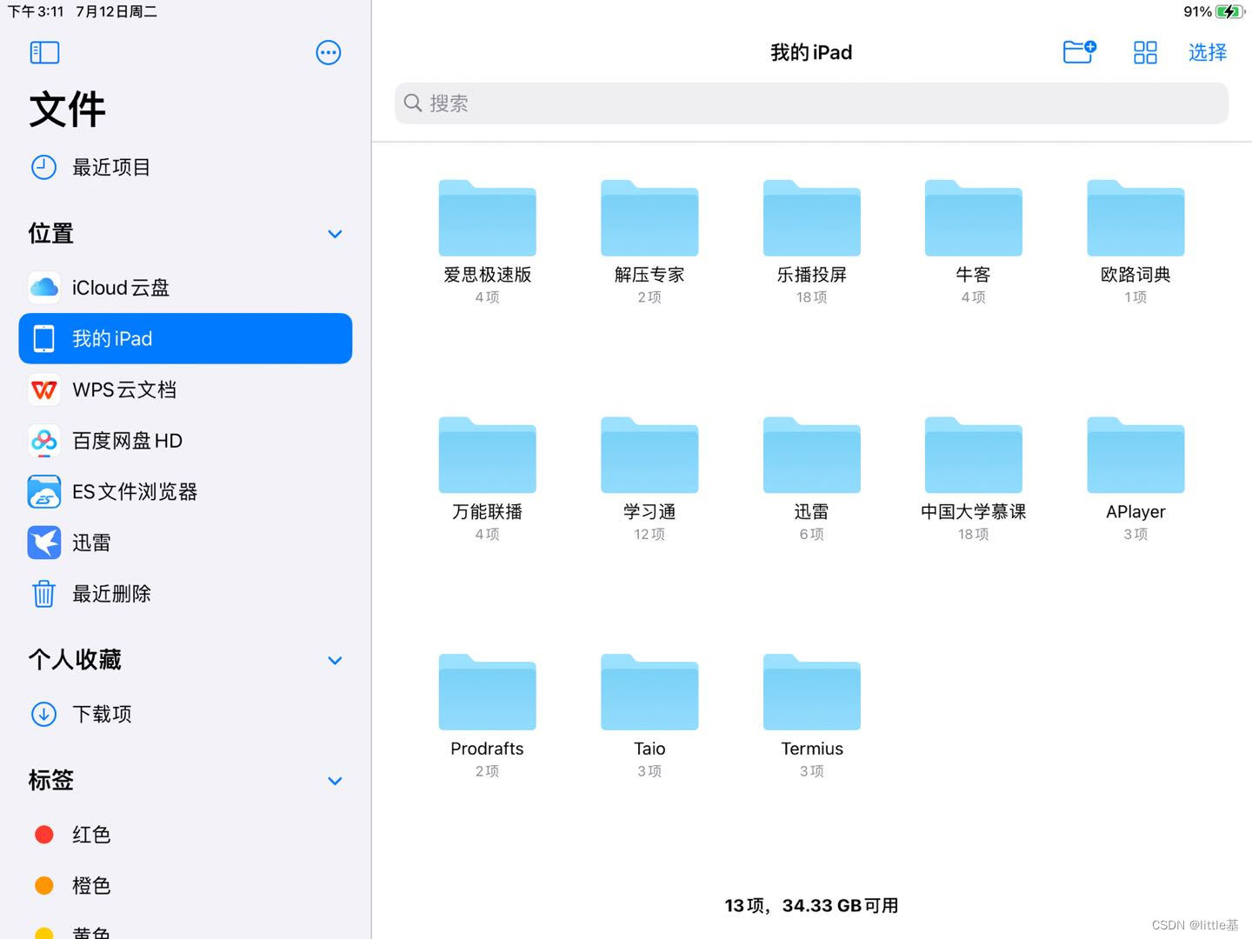The image size is (1252, 939).
Task: Open 百度网盘 HD location
Action: pos(185,441)
